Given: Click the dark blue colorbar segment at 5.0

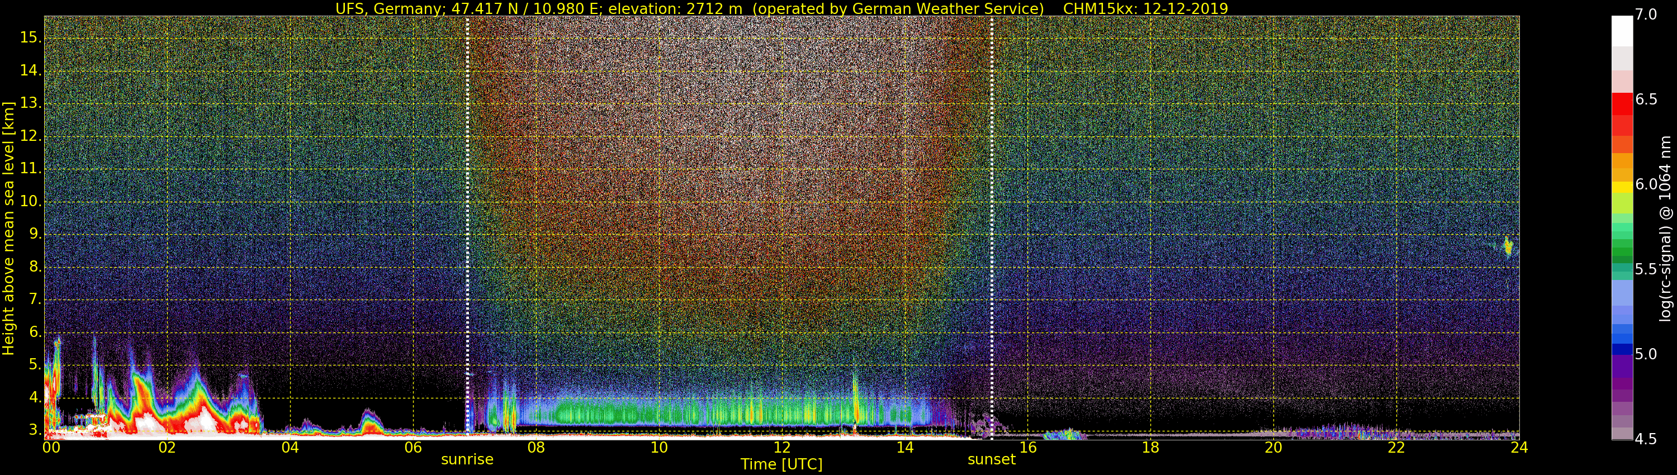Looking at the screenshot, I should coord(1622,349).
